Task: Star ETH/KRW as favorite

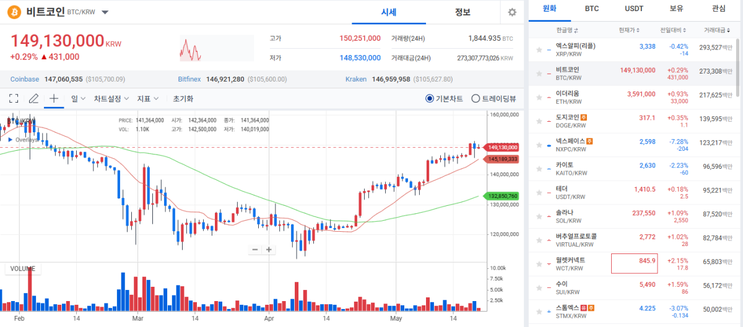Action: [x=540, y=98]
